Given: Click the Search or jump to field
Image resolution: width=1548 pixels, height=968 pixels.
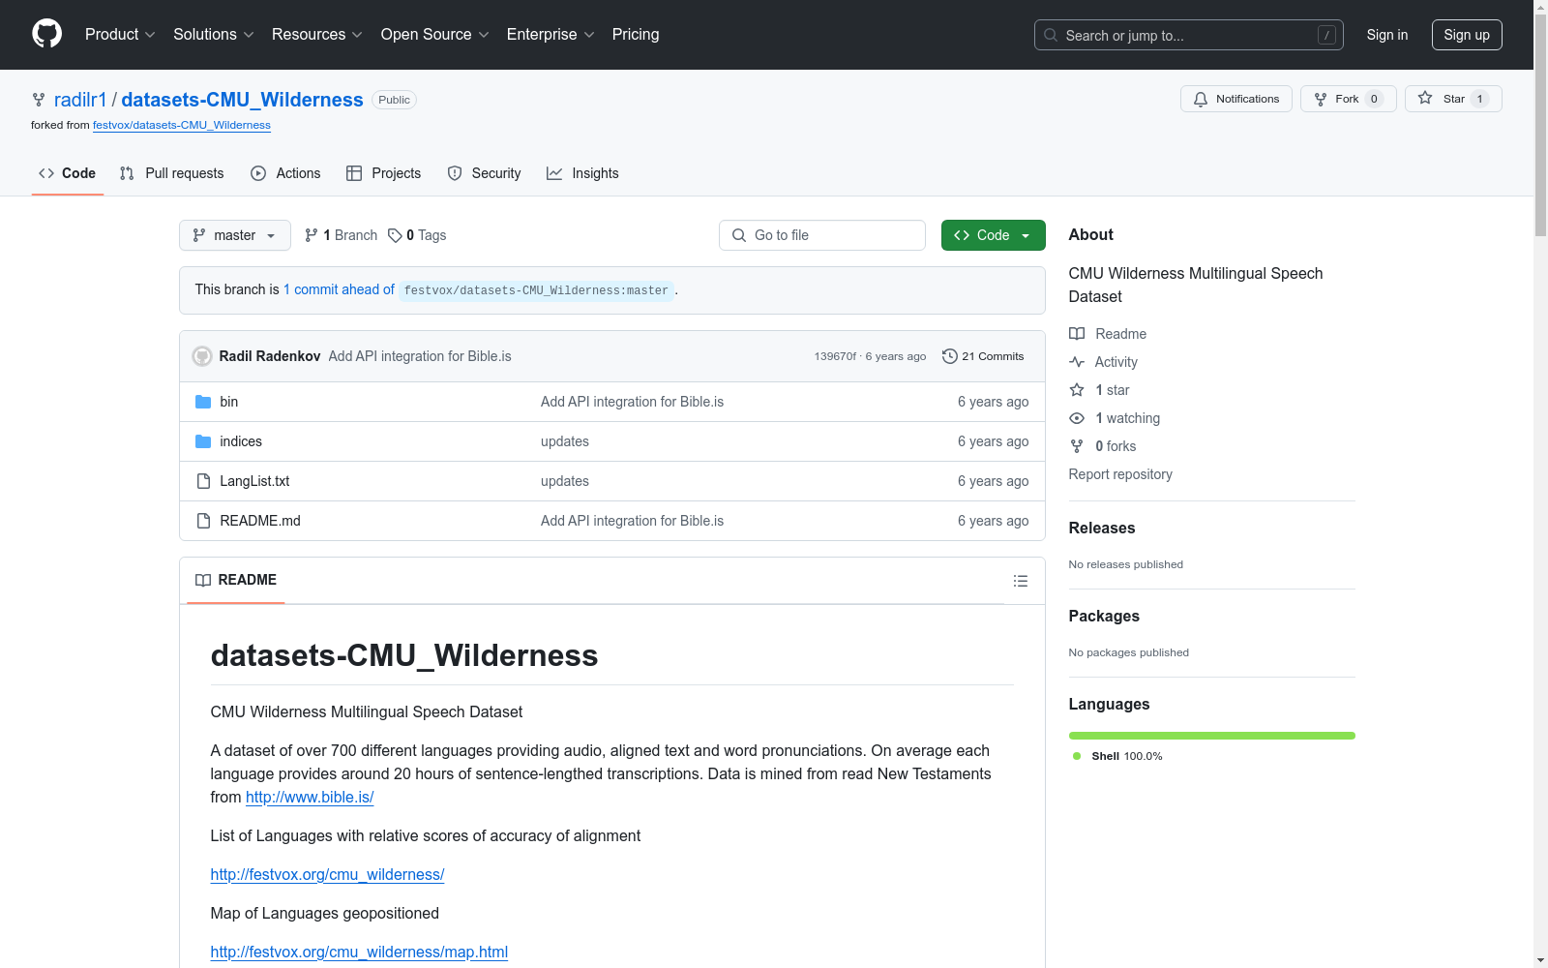Looking at the screenshot, I should click(x=1189, y=35).
